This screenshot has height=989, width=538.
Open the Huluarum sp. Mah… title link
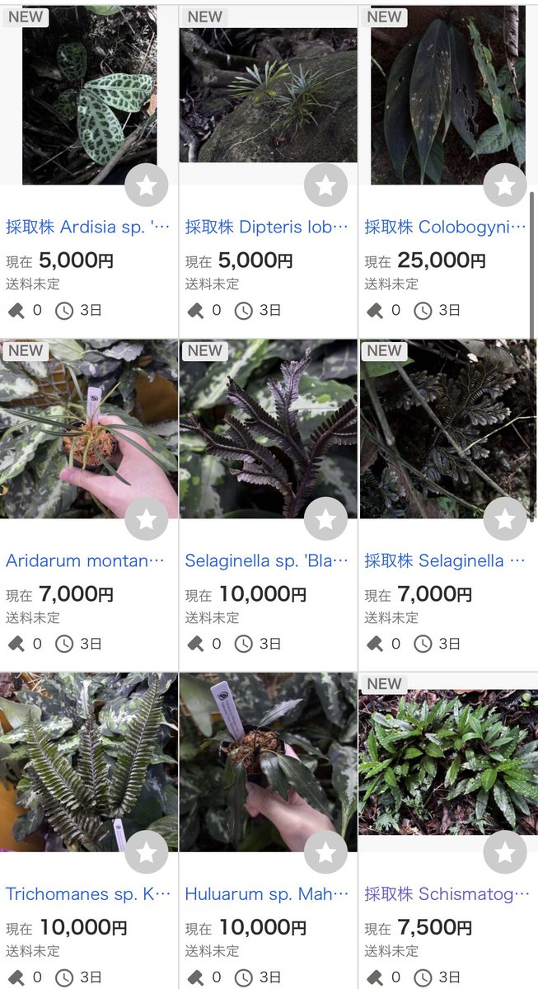coord(267,894)
